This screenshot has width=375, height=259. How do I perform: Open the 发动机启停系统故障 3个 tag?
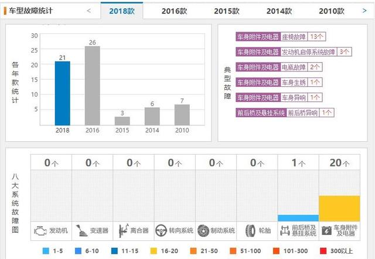294,52
